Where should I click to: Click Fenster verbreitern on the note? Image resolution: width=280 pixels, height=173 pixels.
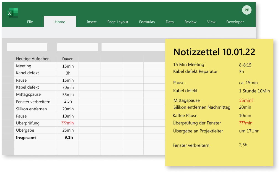191,145
